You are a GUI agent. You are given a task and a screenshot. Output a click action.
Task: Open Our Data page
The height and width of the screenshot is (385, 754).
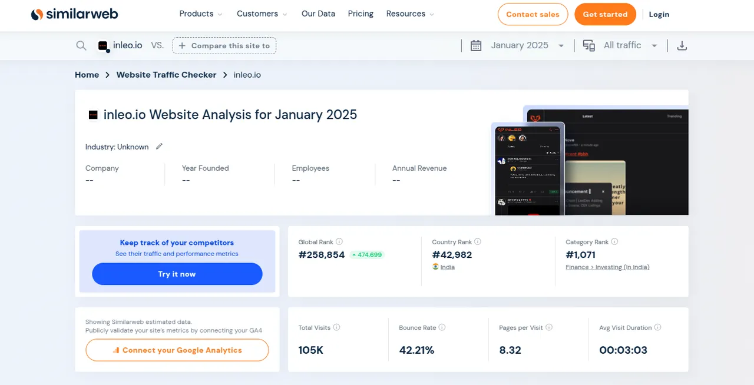318,14
